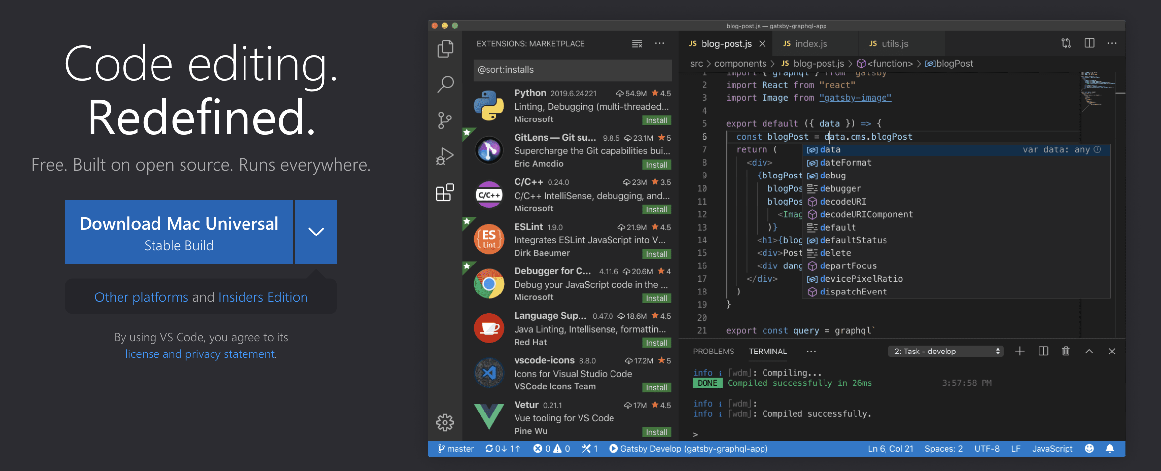Open Other platforms link
The width and height of the screenshot is (1161, 471).
click(141, 297)
